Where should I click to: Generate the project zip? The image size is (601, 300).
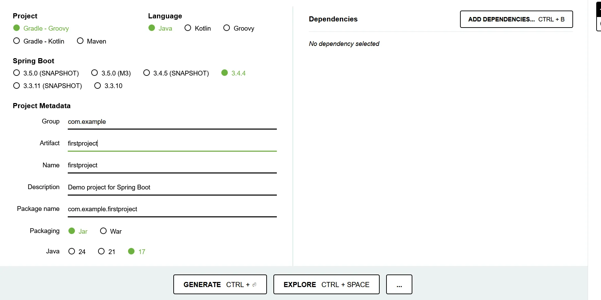pyautogui.click(x=220, y=284)
